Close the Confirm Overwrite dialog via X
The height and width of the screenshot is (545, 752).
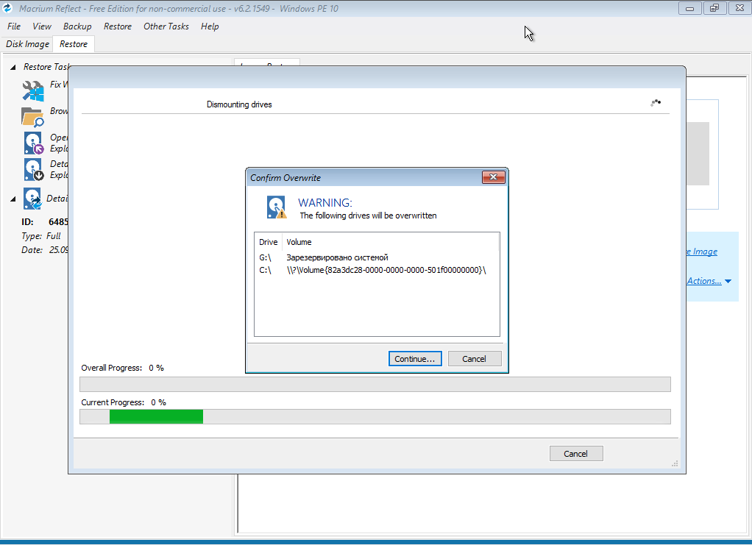pos(493,177)
